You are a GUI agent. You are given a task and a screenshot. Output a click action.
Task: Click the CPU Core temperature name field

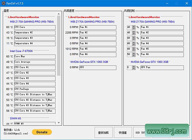[34, 27]
